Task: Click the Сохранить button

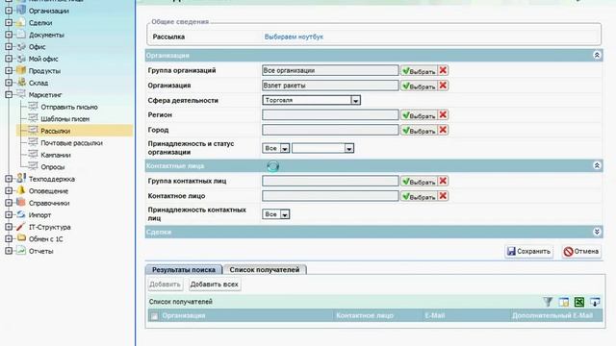Action: click(528, 252)
